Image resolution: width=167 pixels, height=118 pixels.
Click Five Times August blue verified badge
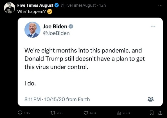click(x=57, y=5)
